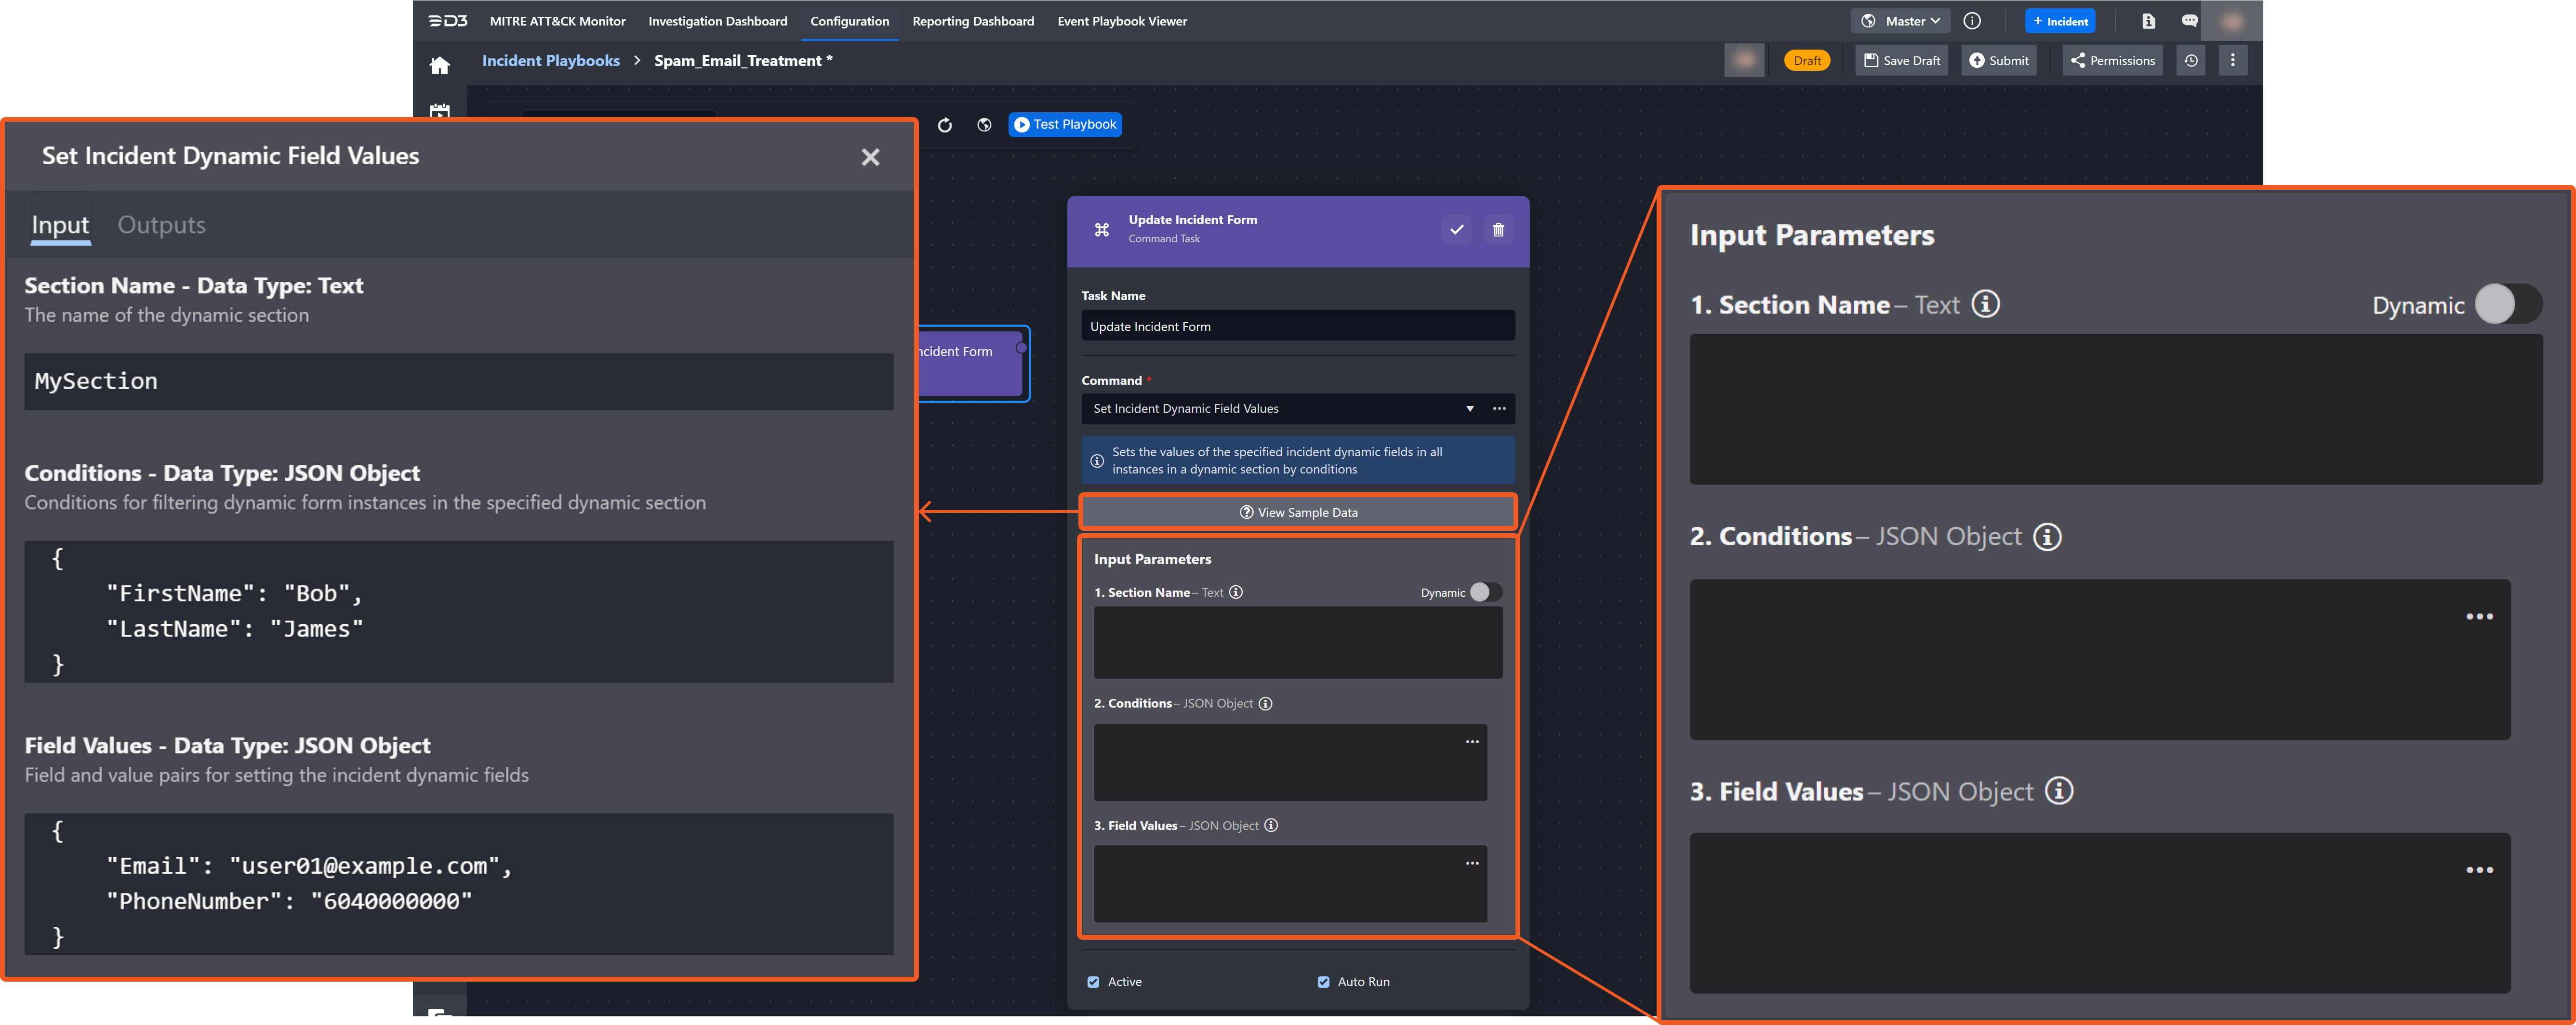Run the Test Playbook button

1065,125
